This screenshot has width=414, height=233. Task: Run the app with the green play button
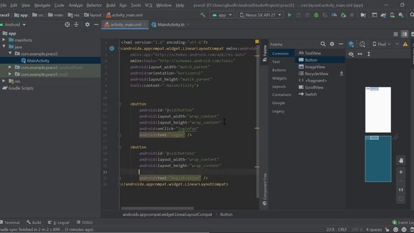pyautogui.click(x=290, y=15)
